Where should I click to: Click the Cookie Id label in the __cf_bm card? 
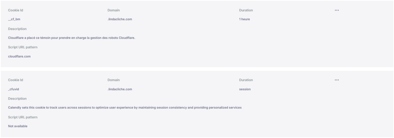[x=15, y=10]
